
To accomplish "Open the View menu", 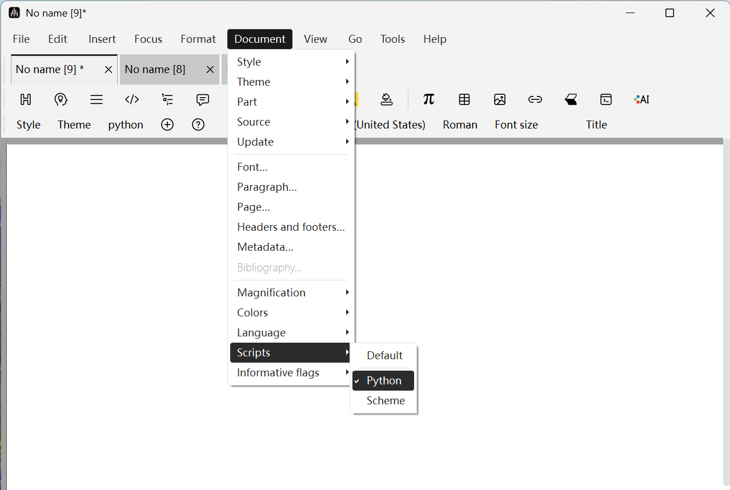I will tap(315, 39).
